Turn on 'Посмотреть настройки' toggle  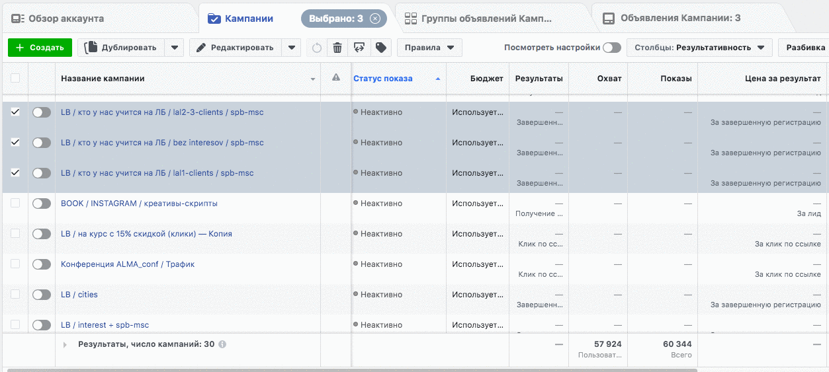click(612, 48)
